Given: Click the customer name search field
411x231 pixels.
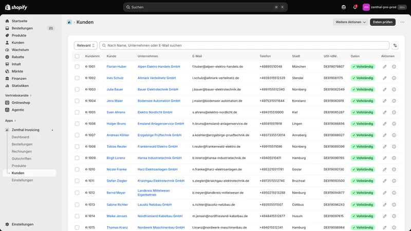Looking at the screenshot, I should point(245,46).
